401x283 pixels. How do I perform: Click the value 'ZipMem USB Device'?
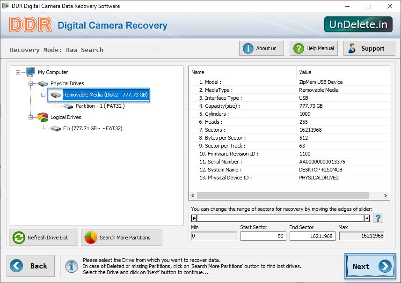[321, 82]
